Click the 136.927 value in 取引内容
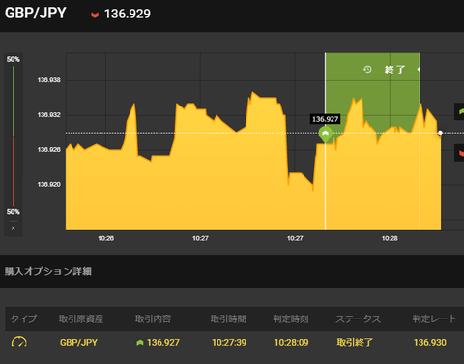This screenshot has width=464, height=364. [163, 342]
